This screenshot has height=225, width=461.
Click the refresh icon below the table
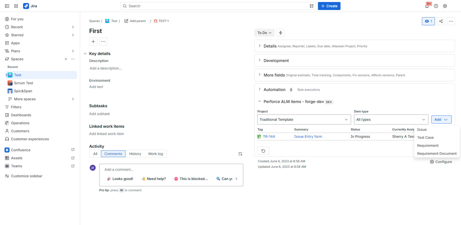pyautogui.click(x=263, y=151)
